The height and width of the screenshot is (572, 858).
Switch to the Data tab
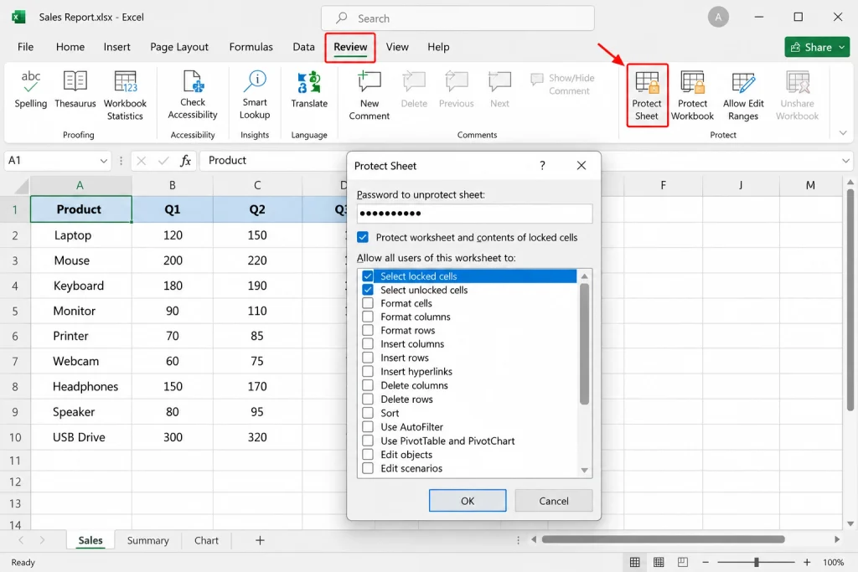coord(303,47)
